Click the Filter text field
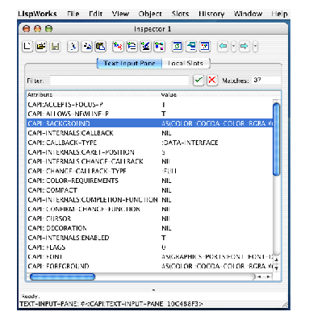 (x=119, y=81)
